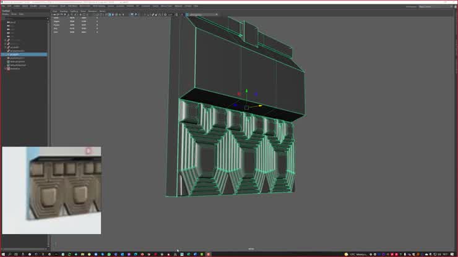Open the Outliner's Show menu
The width and height of the screenshot is (458, 257).
(x=13, y=14)
